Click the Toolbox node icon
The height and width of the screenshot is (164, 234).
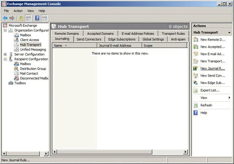(x=11, y=83)
